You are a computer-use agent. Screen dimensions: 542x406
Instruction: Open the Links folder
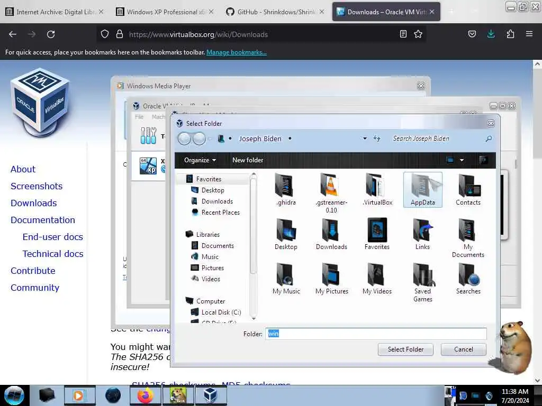(423, 234)
